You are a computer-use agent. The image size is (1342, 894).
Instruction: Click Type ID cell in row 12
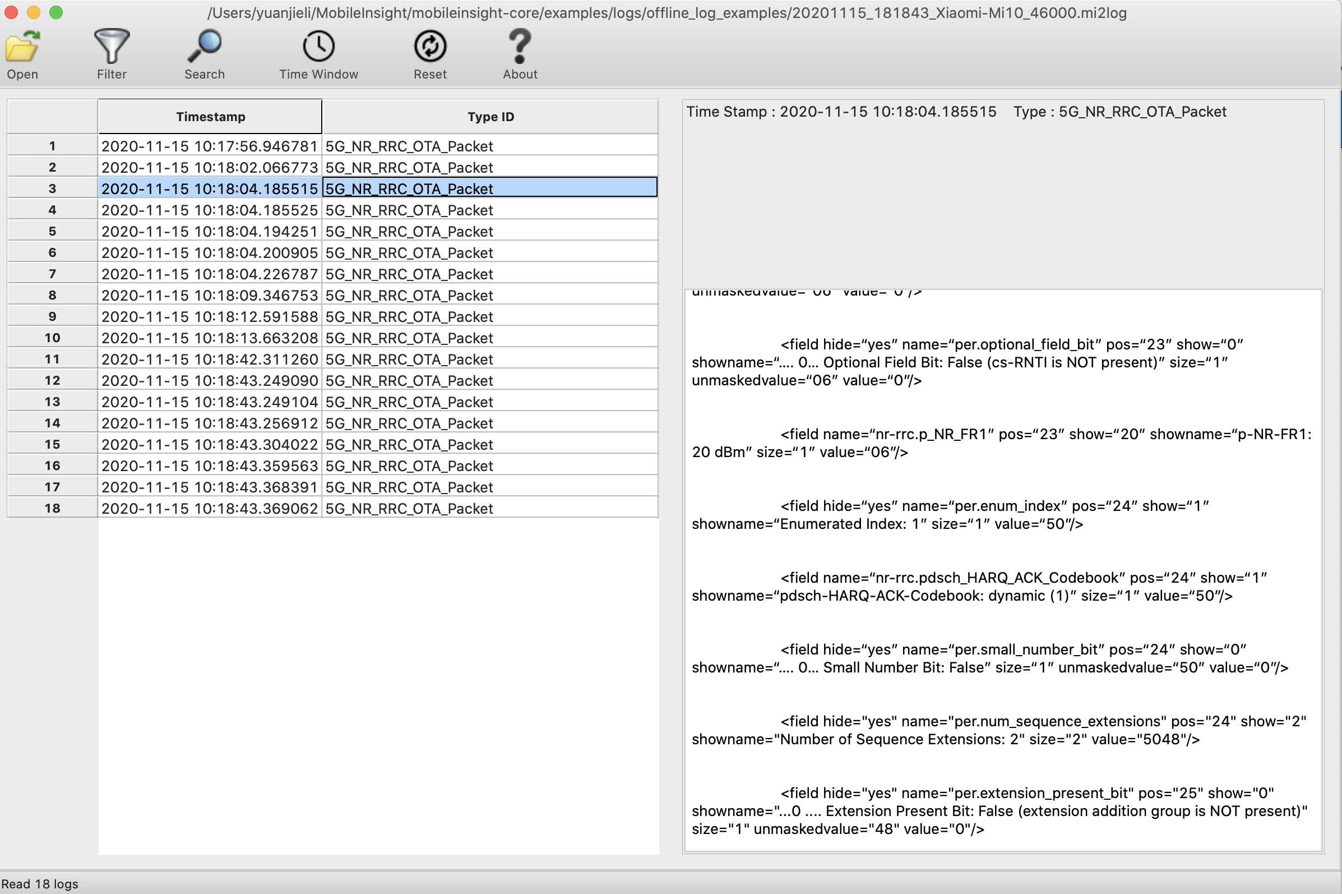click(490, 380)
